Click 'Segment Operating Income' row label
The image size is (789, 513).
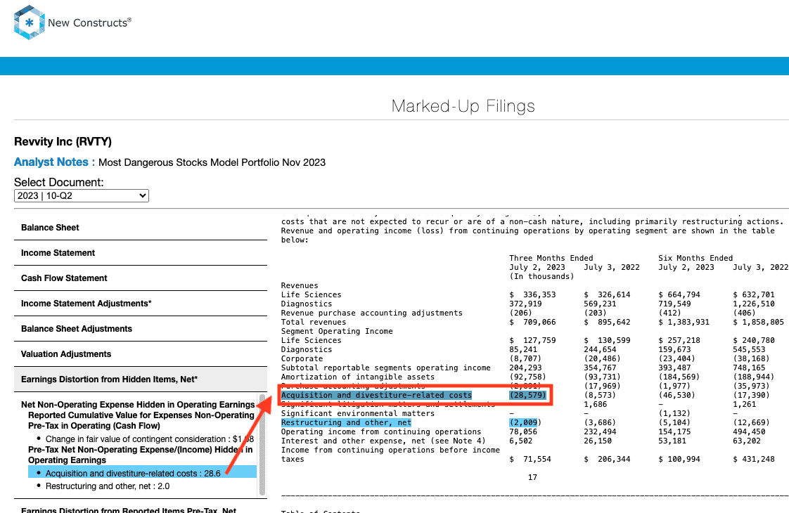[x=337, y=331]
